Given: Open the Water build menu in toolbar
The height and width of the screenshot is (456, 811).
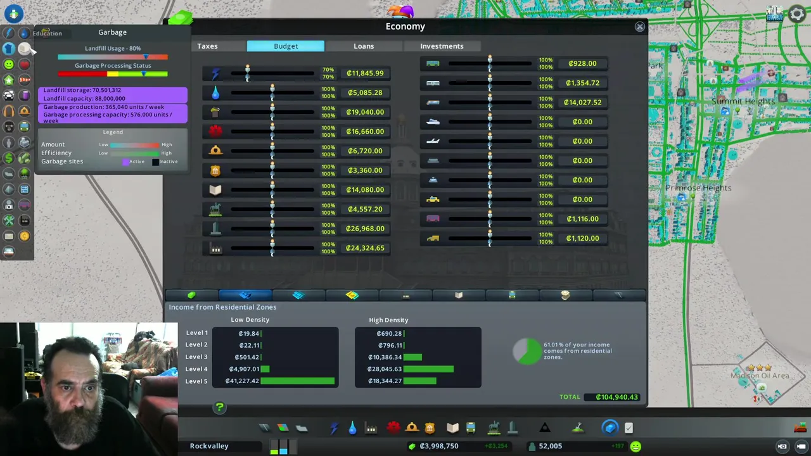Looking at the screenshot, I should pos(352,428).
